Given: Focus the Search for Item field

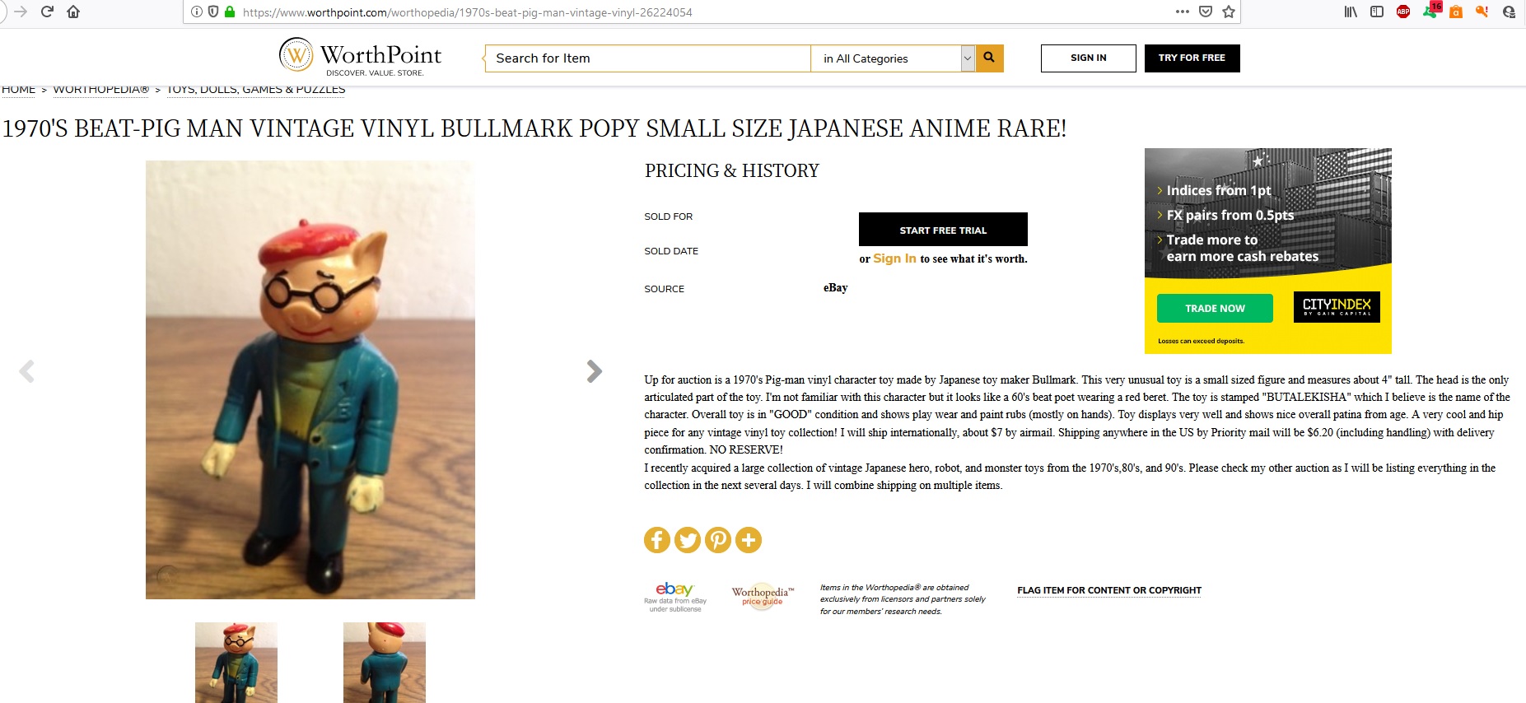Looking at the screenshot, I should pos(648,58).
